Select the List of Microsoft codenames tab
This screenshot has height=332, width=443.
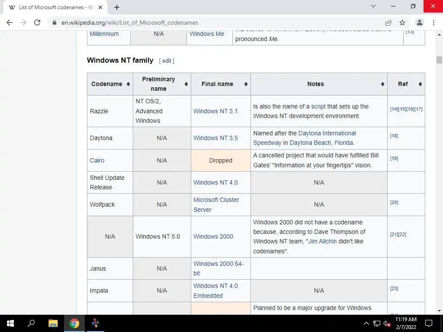(x=55, y=8)
